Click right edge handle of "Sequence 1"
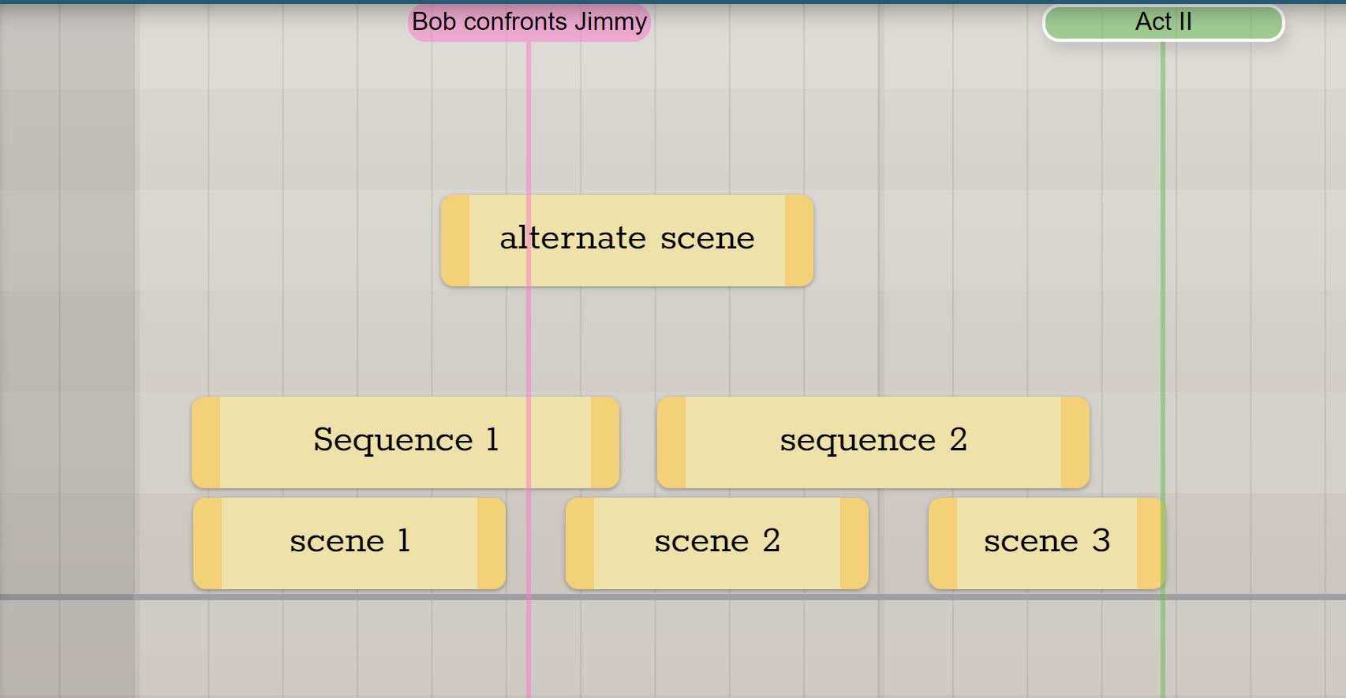The image size is (1346, 698). tap(604, 442)
